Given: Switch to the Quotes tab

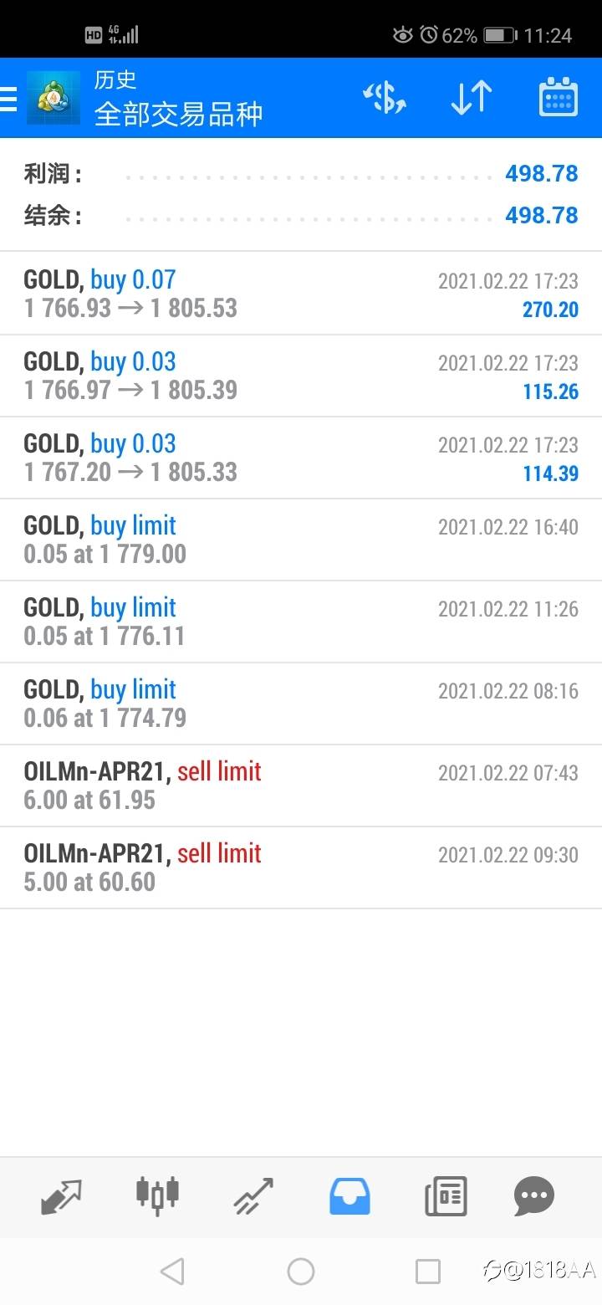Looking at the screenshot, I should [61, 1197].
